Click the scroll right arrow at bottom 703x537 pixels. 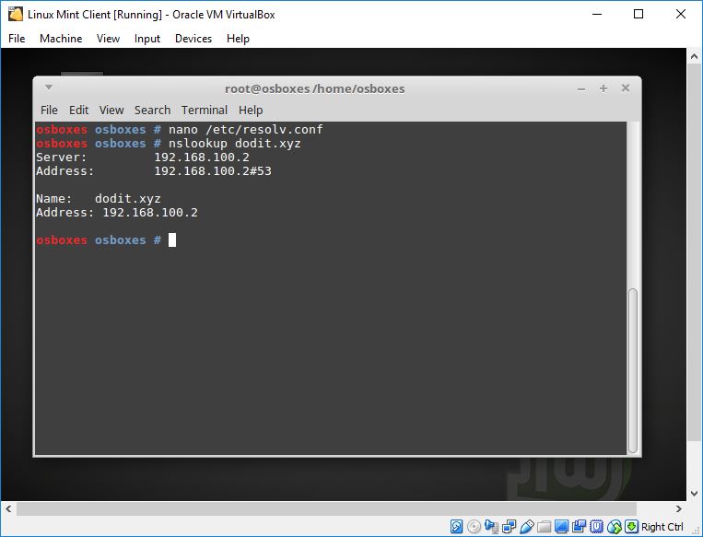click(x=678, y=508)
